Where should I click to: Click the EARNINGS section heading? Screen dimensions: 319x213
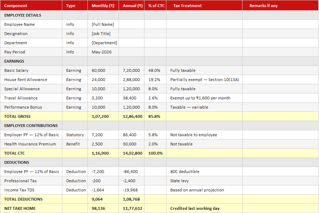31,61
